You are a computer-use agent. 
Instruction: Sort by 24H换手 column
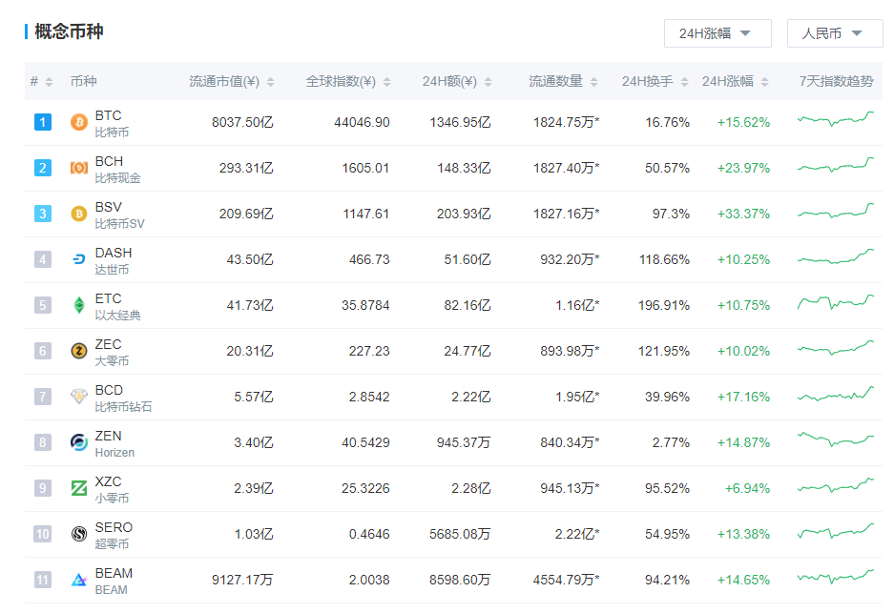click(655, 81)
